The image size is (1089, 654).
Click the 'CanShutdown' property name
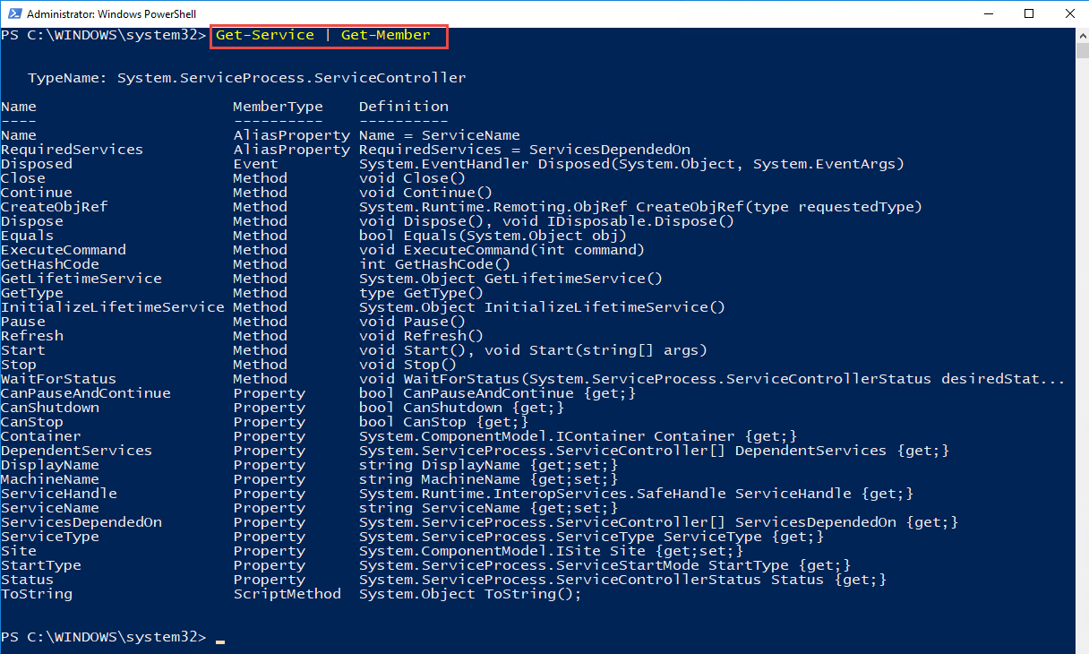pos(50,408)
